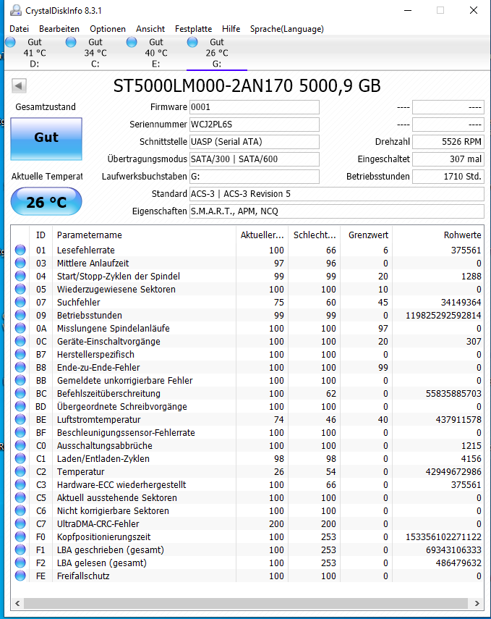Click status orb for Laden/Entladen-Zyklen

tap(20, 458)
